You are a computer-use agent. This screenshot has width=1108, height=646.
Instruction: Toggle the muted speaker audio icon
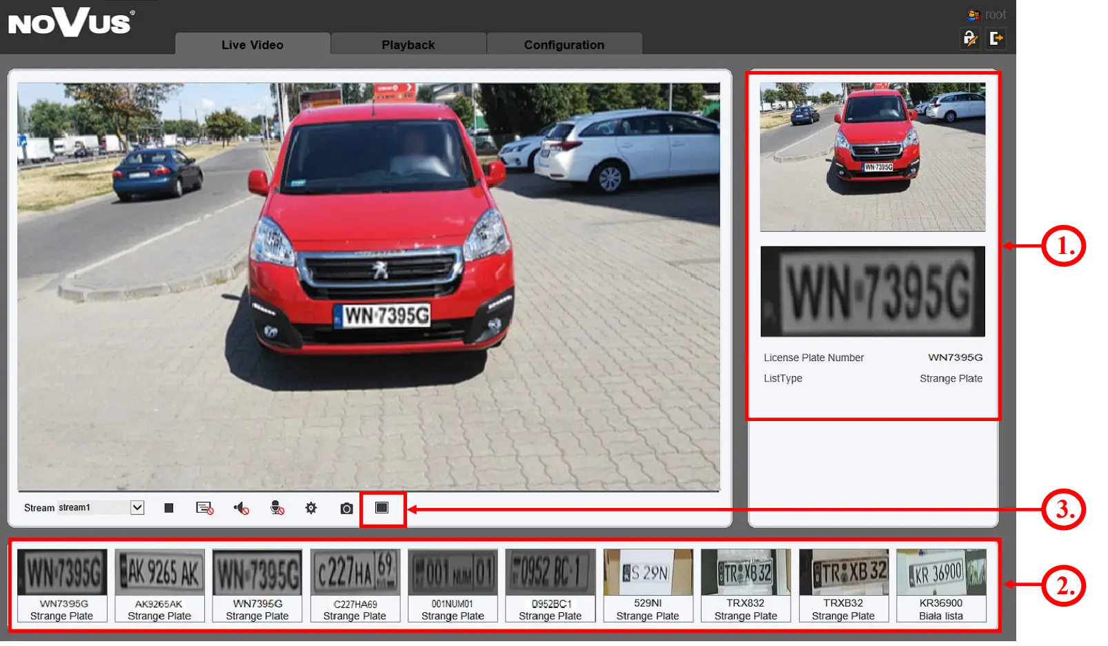point(241,509)
